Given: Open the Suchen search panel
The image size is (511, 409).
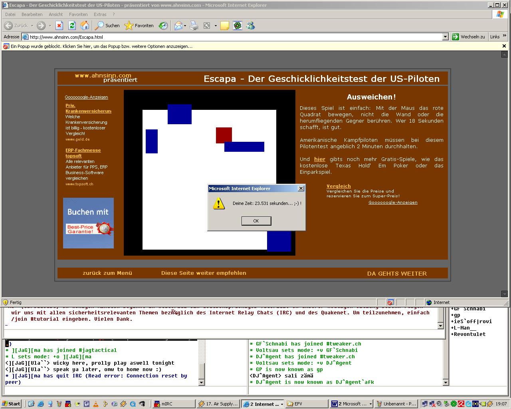Looking at the screenshot, I should [x=107, y=26].
